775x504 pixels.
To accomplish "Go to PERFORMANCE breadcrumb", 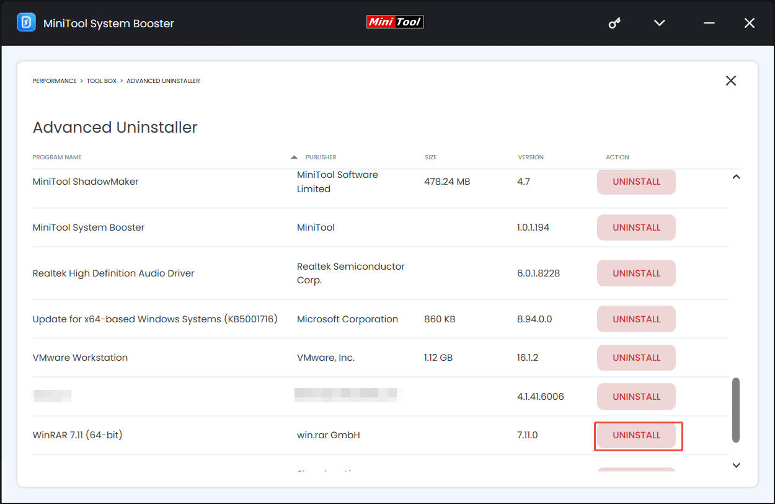I will (55, 81).
